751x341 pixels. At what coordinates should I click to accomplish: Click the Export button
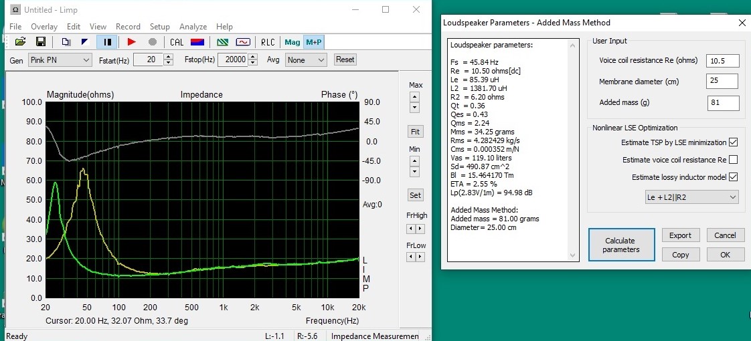[x=680, y=235]
